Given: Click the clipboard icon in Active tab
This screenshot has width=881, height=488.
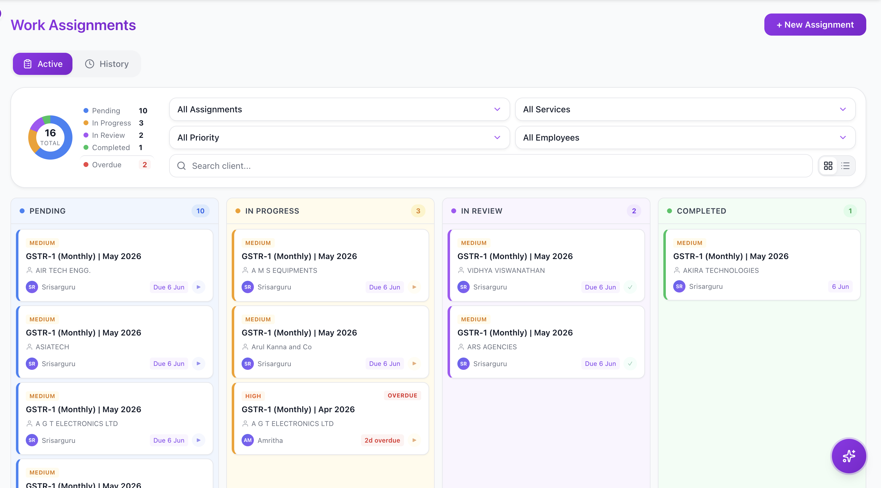Looking at the screenshot, I should 28,64.
